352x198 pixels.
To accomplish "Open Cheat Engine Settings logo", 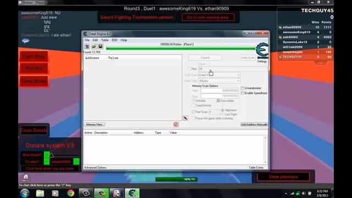I will click(x=262, y=51).
